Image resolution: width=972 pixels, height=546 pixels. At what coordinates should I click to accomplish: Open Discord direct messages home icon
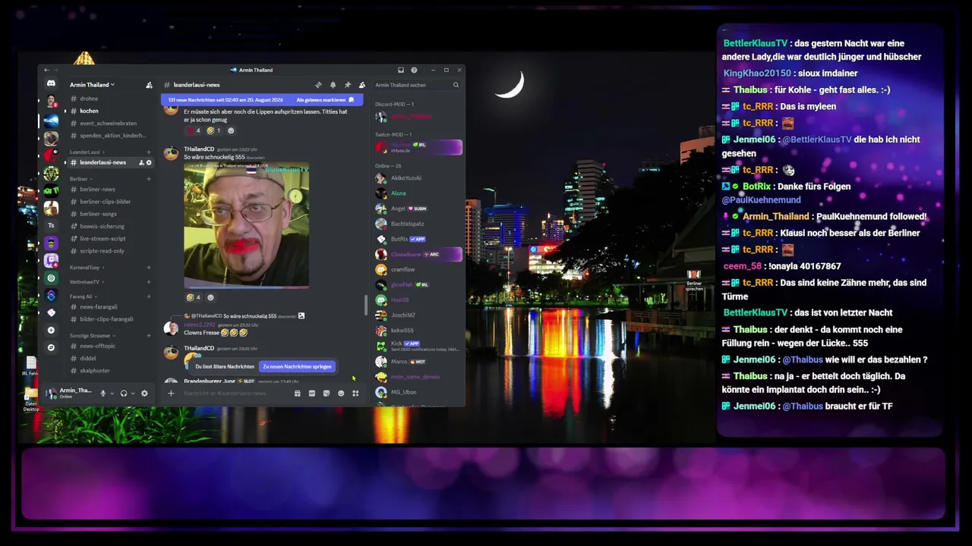coord(51,83)
